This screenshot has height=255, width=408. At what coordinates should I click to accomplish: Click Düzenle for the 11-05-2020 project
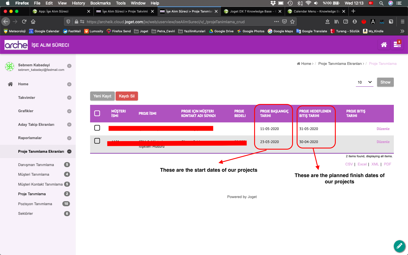pos(383,129)
